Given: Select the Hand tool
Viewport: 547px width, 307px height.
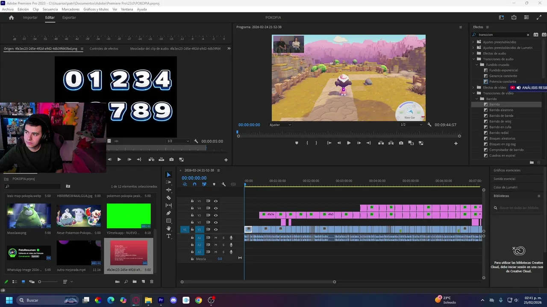Looking at the screenshot, I should (168, 228).
